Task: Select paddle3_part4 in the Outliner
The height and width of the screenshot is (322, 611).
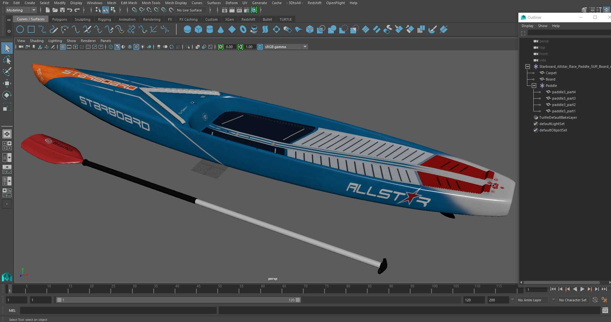Action: click(x=564, y=92)
